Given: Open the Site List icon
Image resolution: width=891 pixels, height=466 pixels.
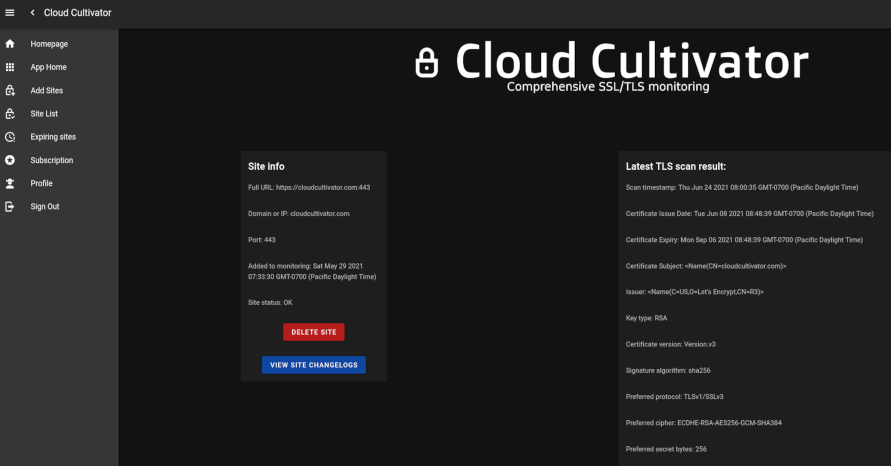Looking at the screenshot, I should pos(10,113).
